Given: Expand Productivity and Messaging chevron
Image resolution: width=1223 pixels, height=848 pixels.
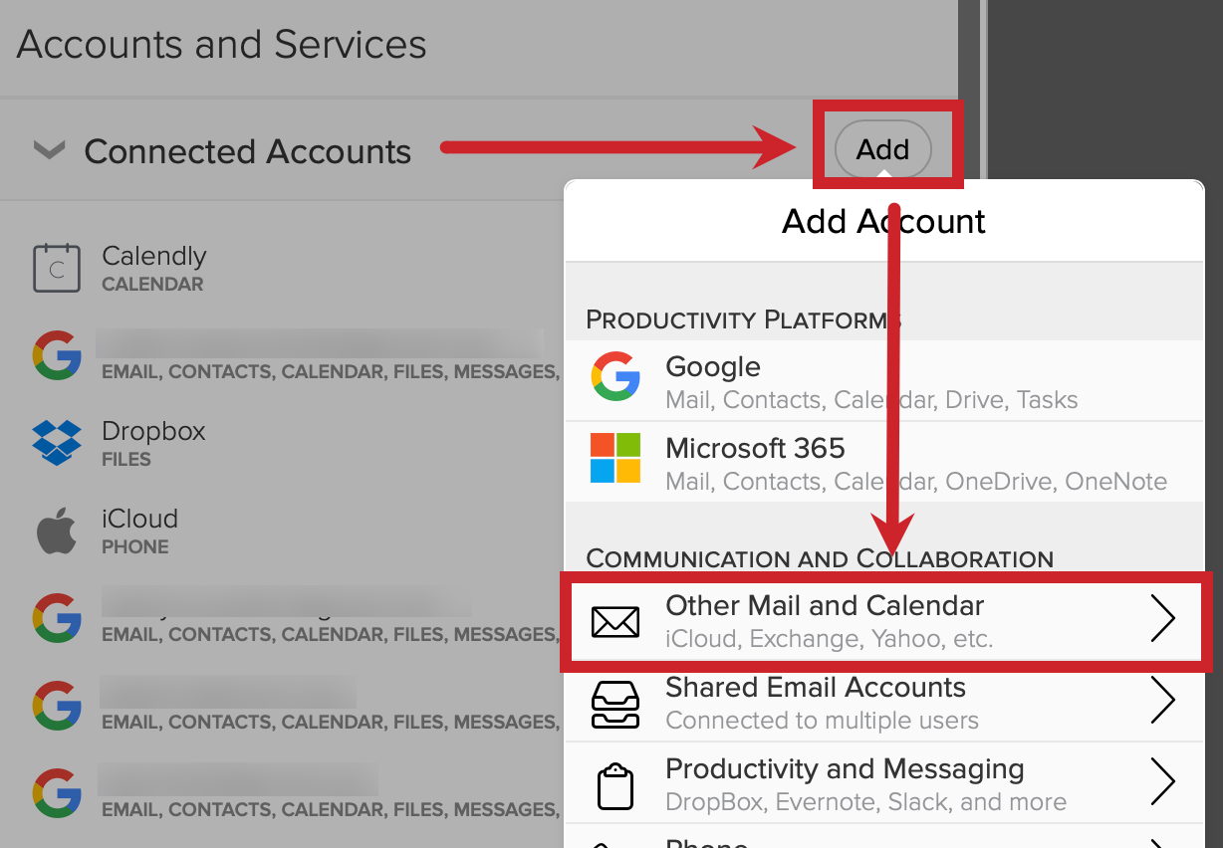Looking at the screenshot, I should (1163, 782).
